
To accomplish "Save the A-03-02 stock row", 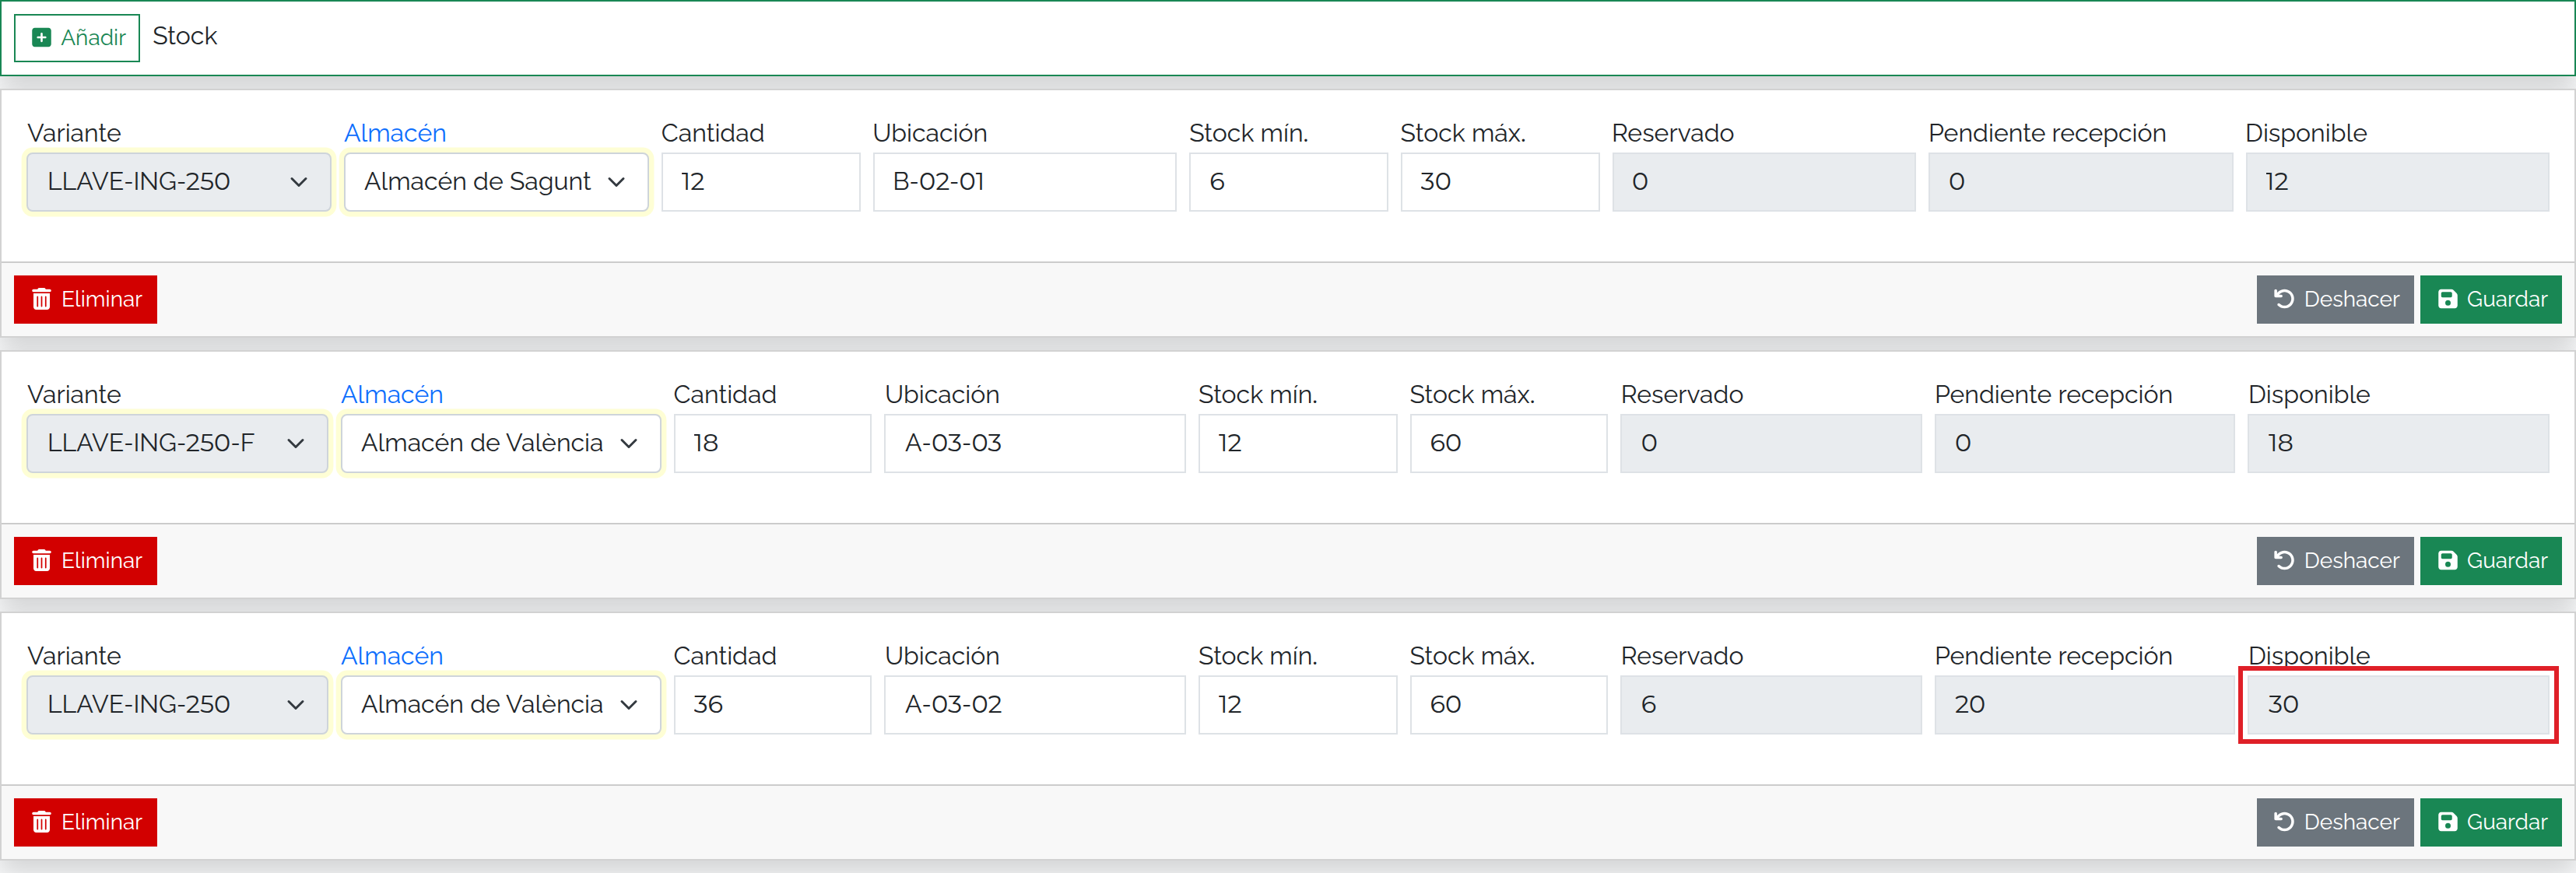I will pyautogui.click(x=2490, y=822).
